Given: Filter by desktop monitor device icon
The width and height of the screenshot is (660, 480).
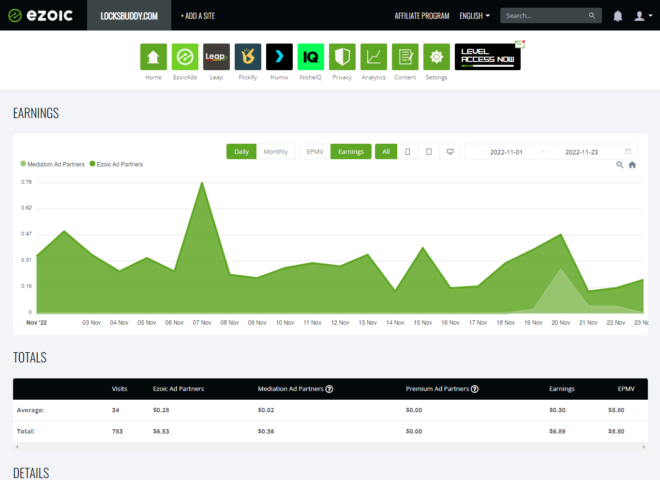Looking at the screenshot, I should click(450, 151).
